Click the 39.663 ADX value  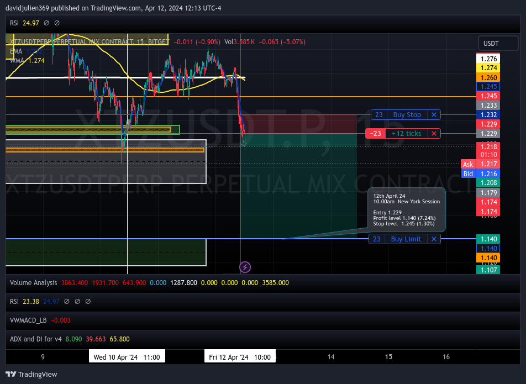[96, 339]
